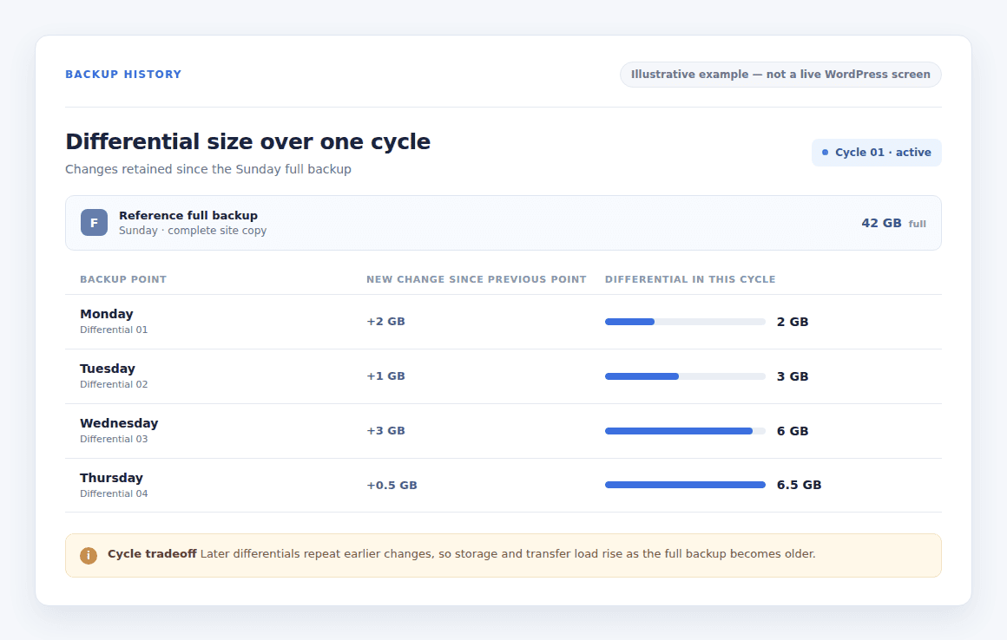
Task: Click the Differential 02 label
Action: [x=114, y=384]
